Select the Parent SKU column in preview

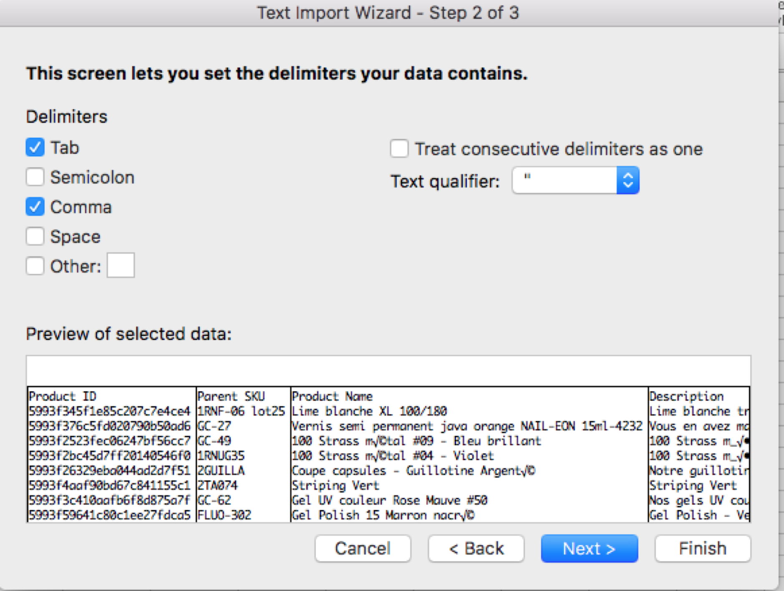[x=231, y=396]
